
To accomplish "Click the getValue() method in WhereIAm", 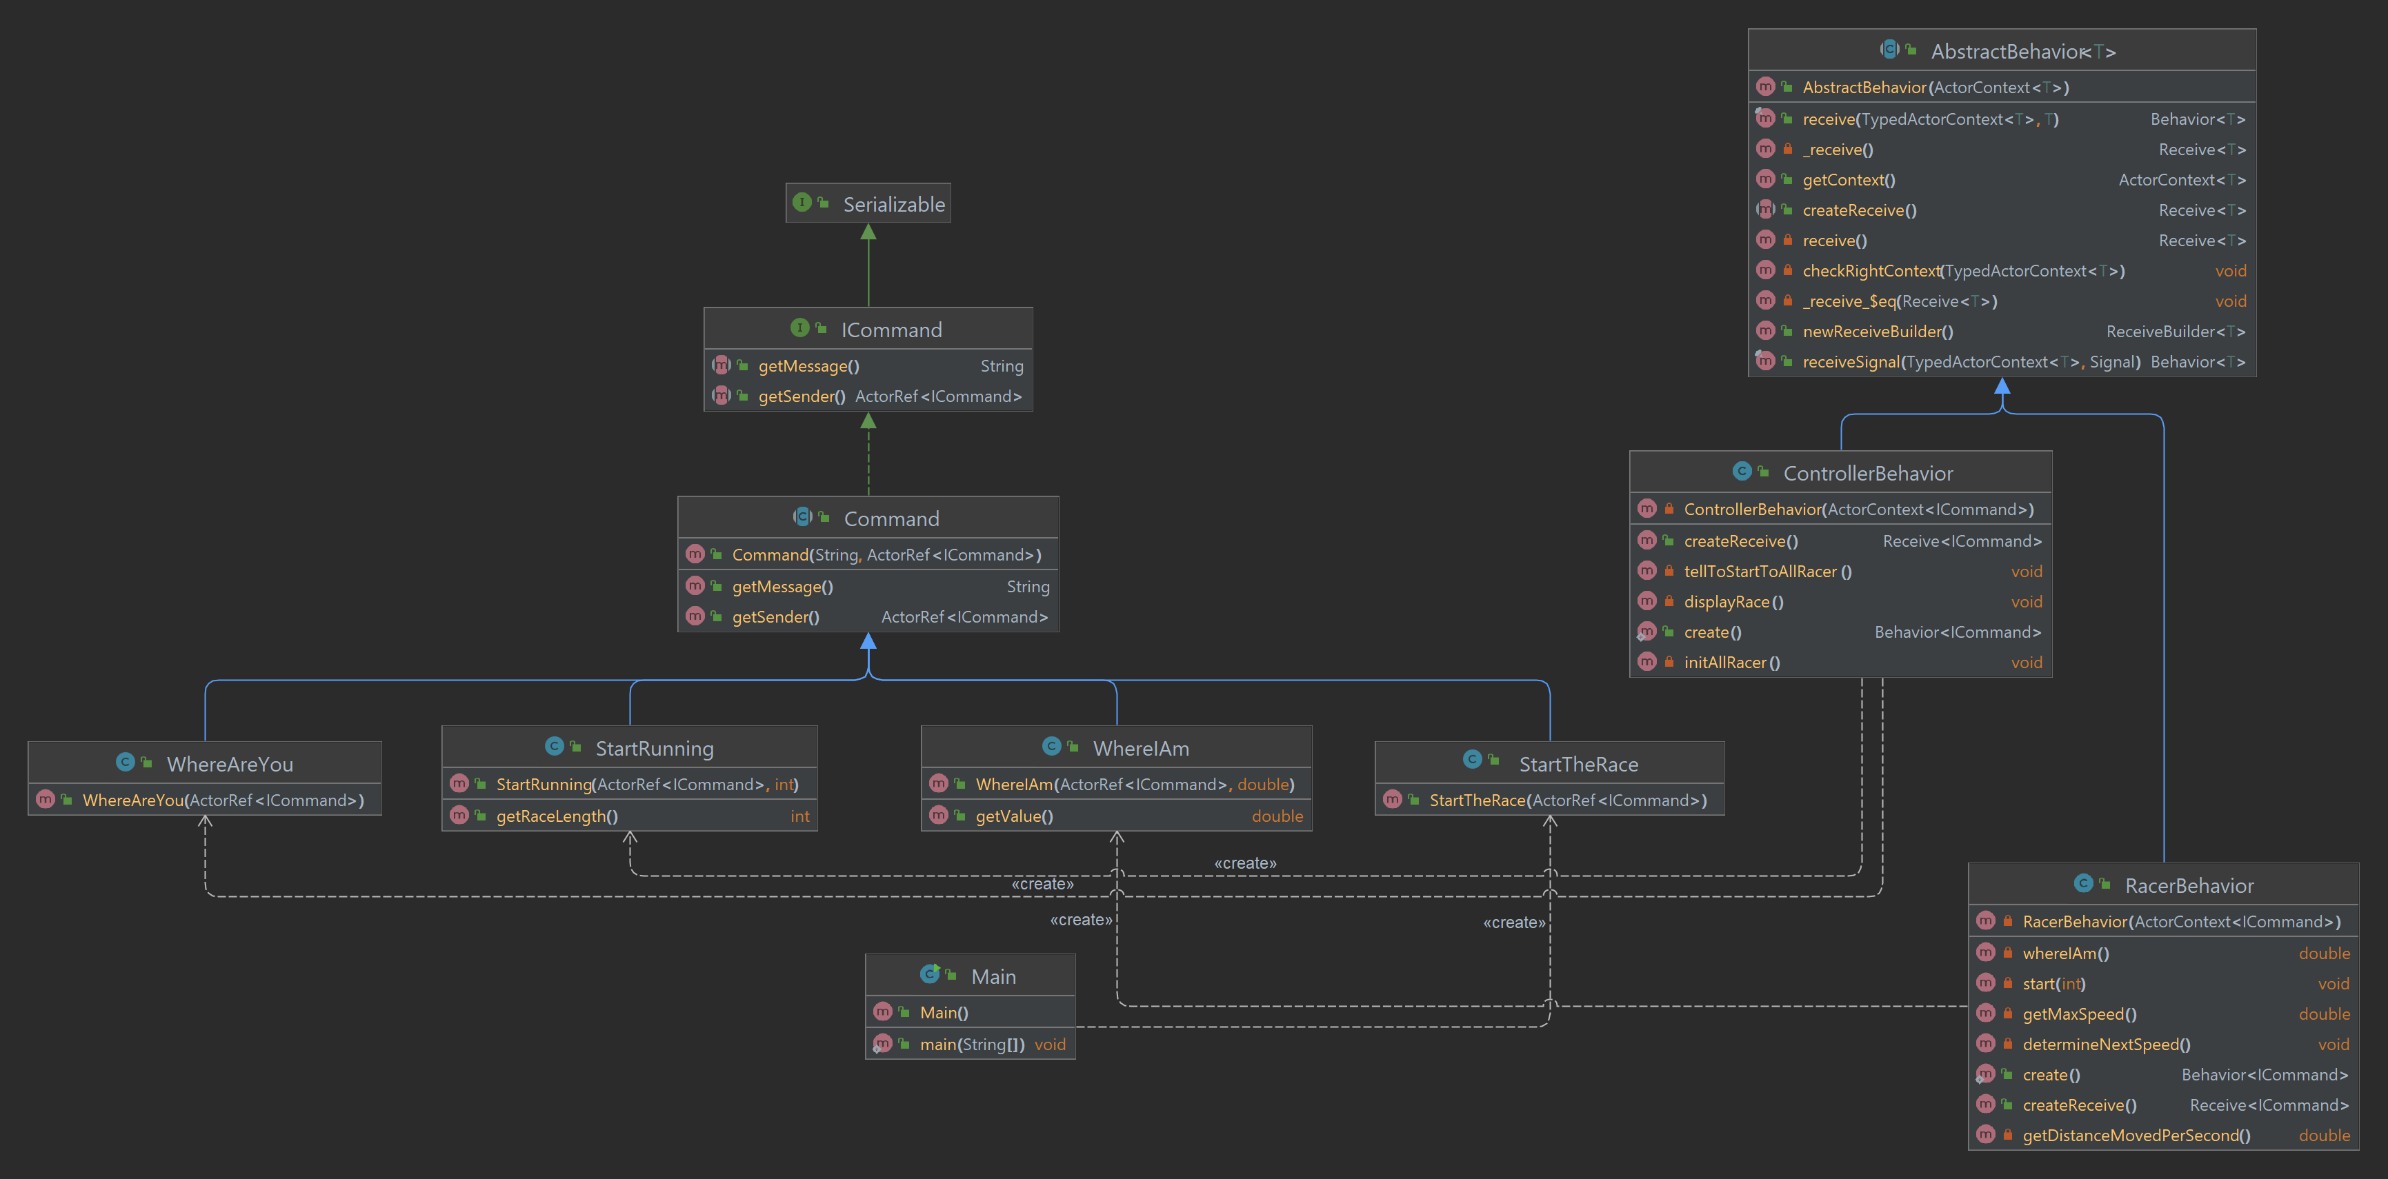I will coord(1013,816).
